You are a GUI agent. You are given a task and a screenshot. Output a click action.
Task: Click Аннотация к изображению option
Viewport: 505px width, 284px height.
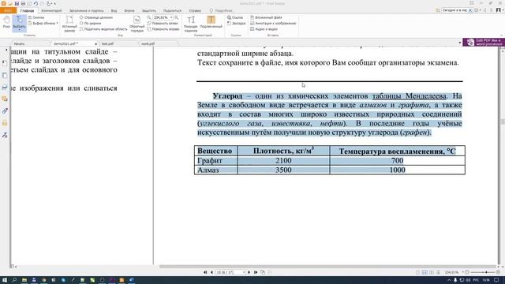[x=273, y=23]
